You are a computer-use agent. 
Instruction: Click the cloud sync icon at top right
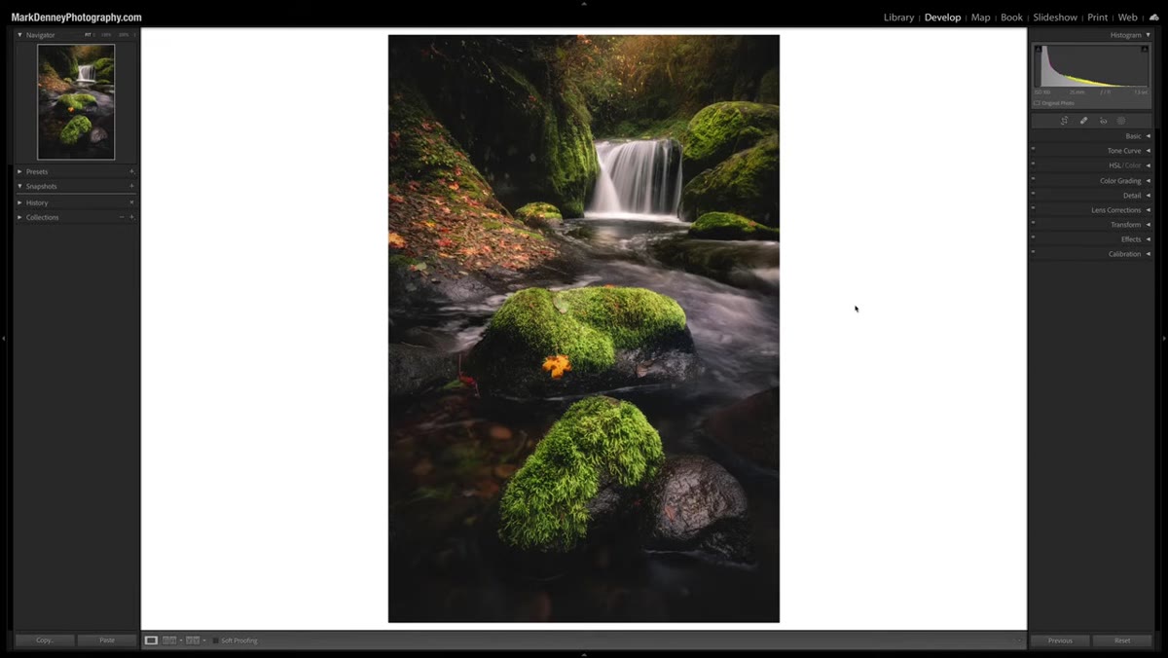[1154, 18]
